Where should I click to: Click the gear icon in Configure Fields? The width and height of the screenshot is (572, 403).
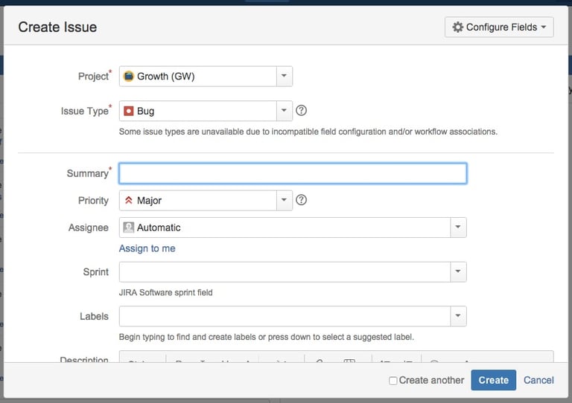coord(458,28)
